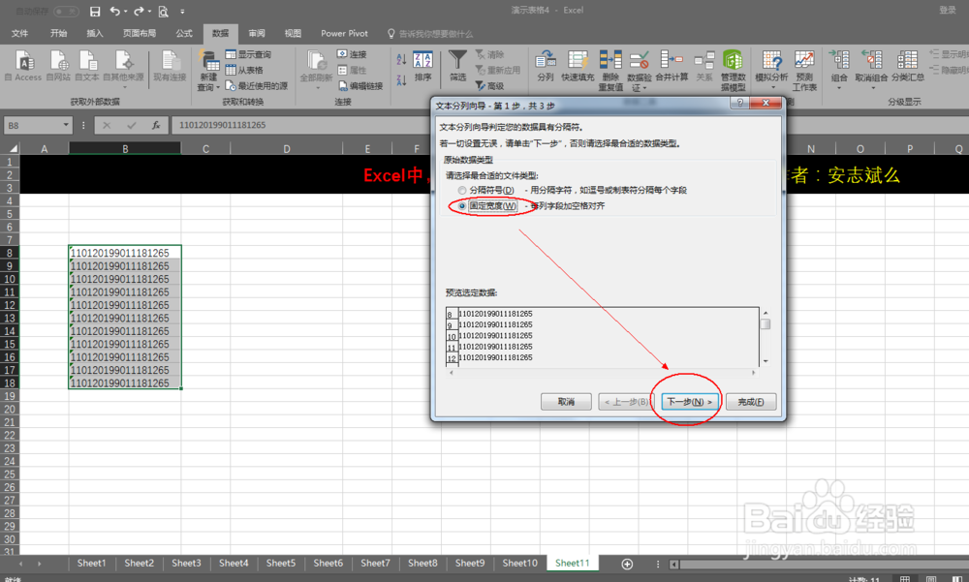Open the customize quick access toolbar arrow
Viewport: 969px width, 582px height.
pos(182,11)
